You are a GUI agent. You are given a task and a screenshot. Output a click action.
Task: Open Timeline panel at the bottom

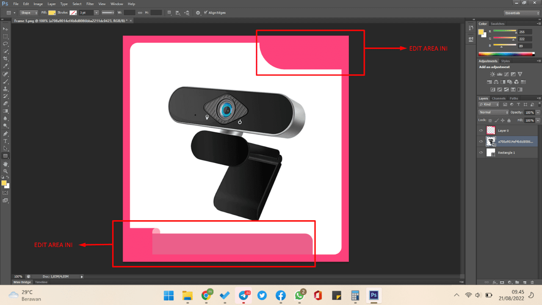(x=41, y=282)
